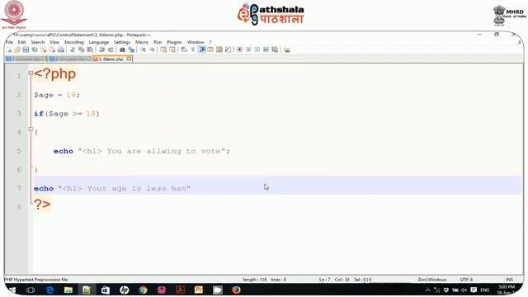Click UTF-8 encoding in status bar
528x297 pixels.
click(466, 280)
